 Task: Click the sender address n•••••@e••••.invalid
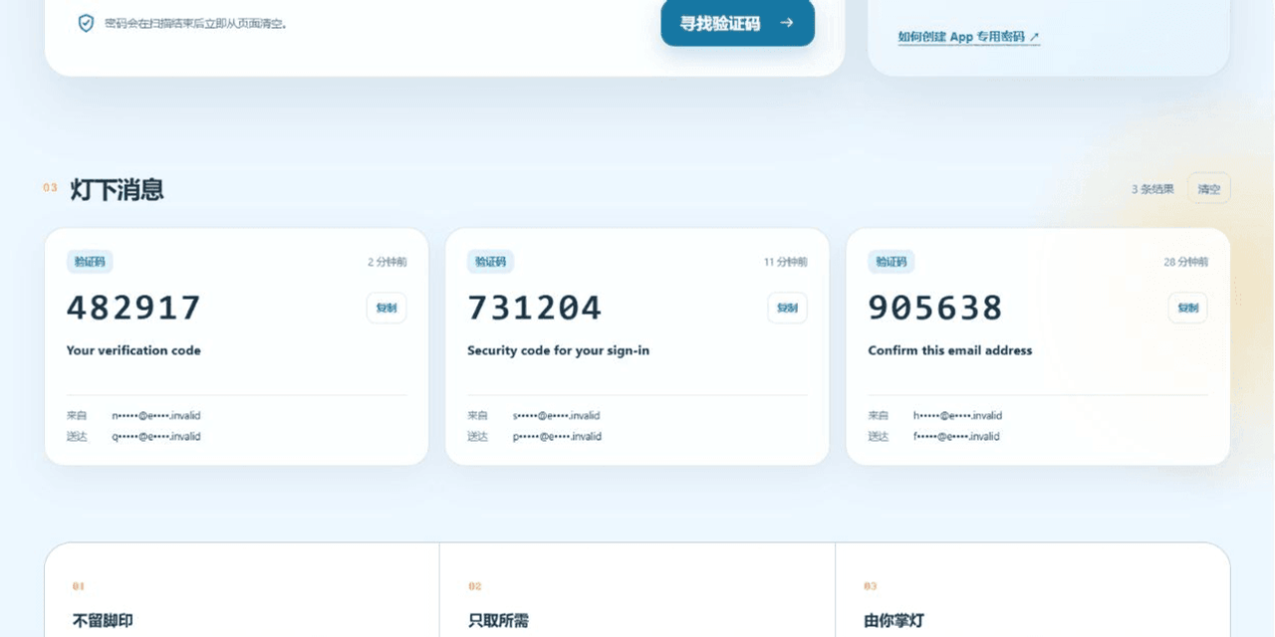(x=155, y=416)
